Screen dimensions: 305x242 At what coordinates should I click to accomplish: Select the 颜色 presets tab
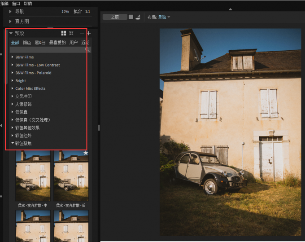coord(27,43)
